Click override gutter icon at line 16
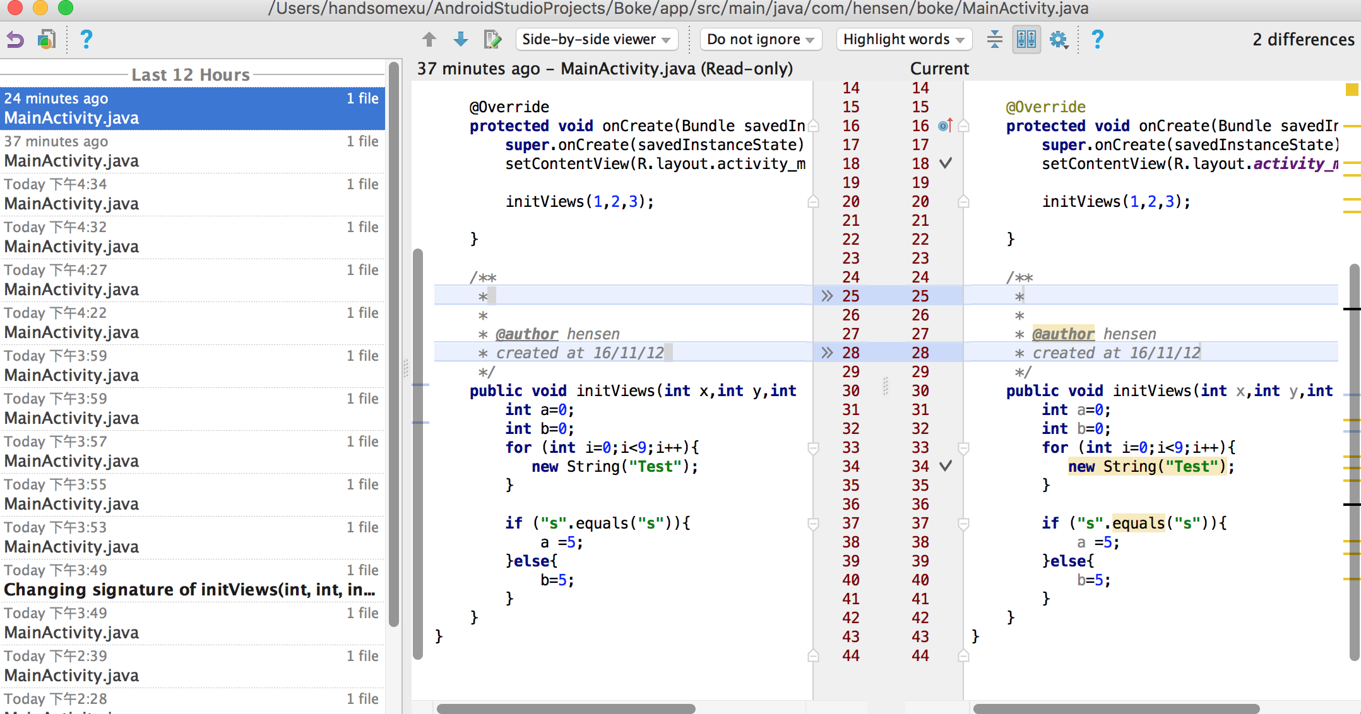The image size is (1361, 714). click(x=945, y=126)
